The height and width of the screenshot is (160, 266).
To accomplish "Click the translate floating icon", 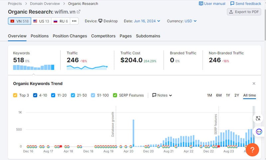I will tap(258, 118).
